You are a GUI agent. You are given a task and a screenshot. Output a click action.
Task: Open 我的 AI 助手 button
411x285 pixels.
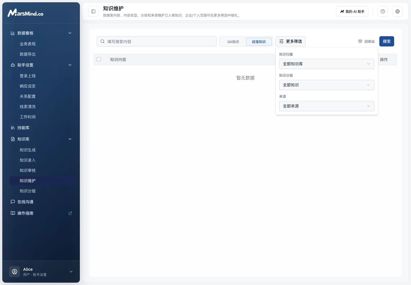[x=352, y=11]
